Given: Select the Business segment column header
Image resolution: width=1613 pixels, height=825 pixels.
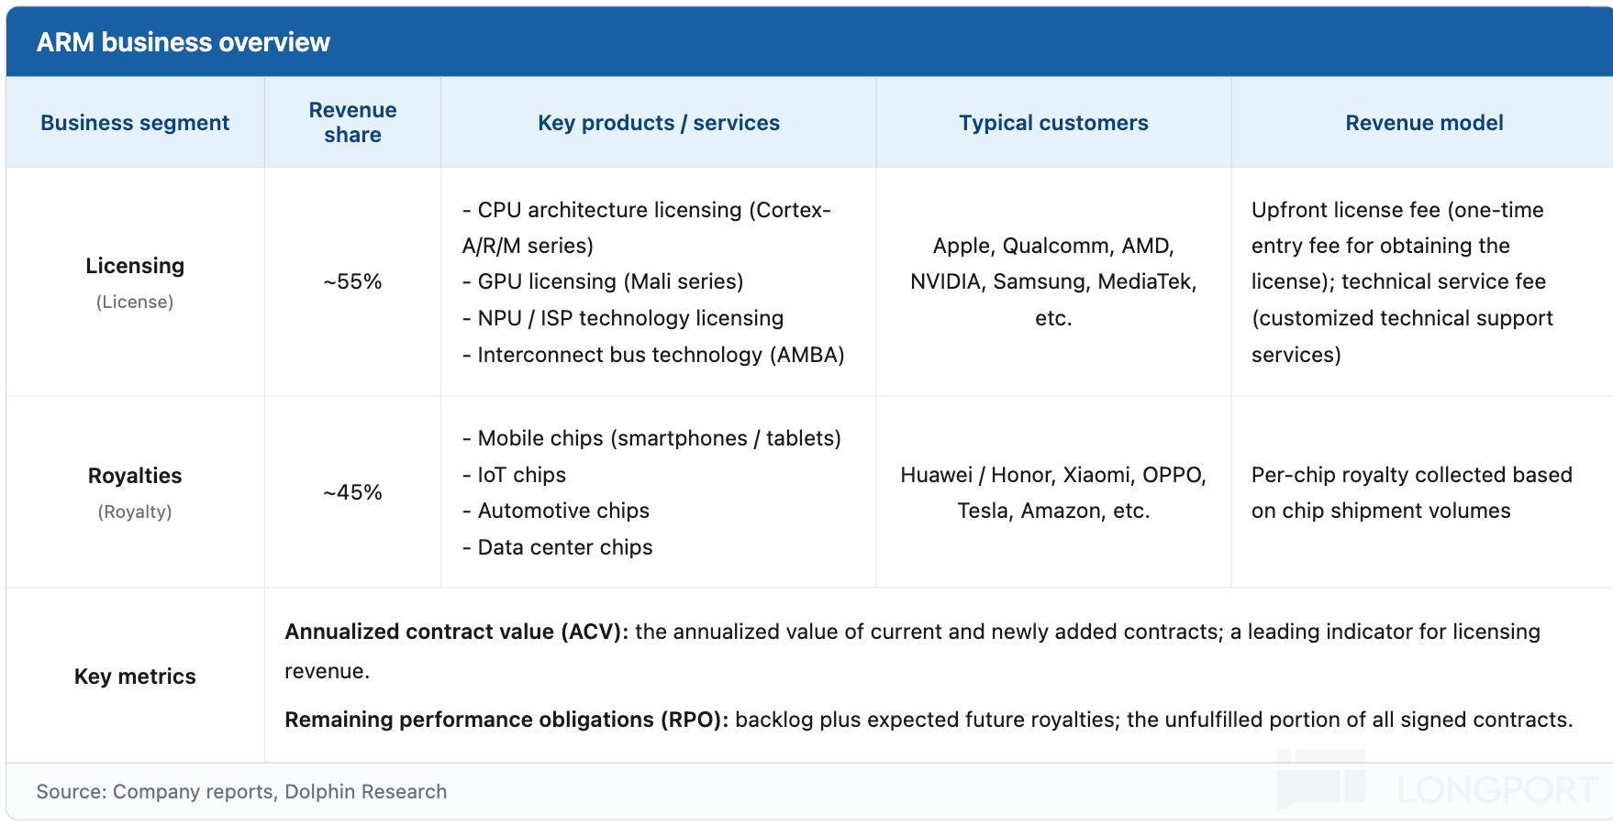Looking at the screenshot, I should pos(135,123).
